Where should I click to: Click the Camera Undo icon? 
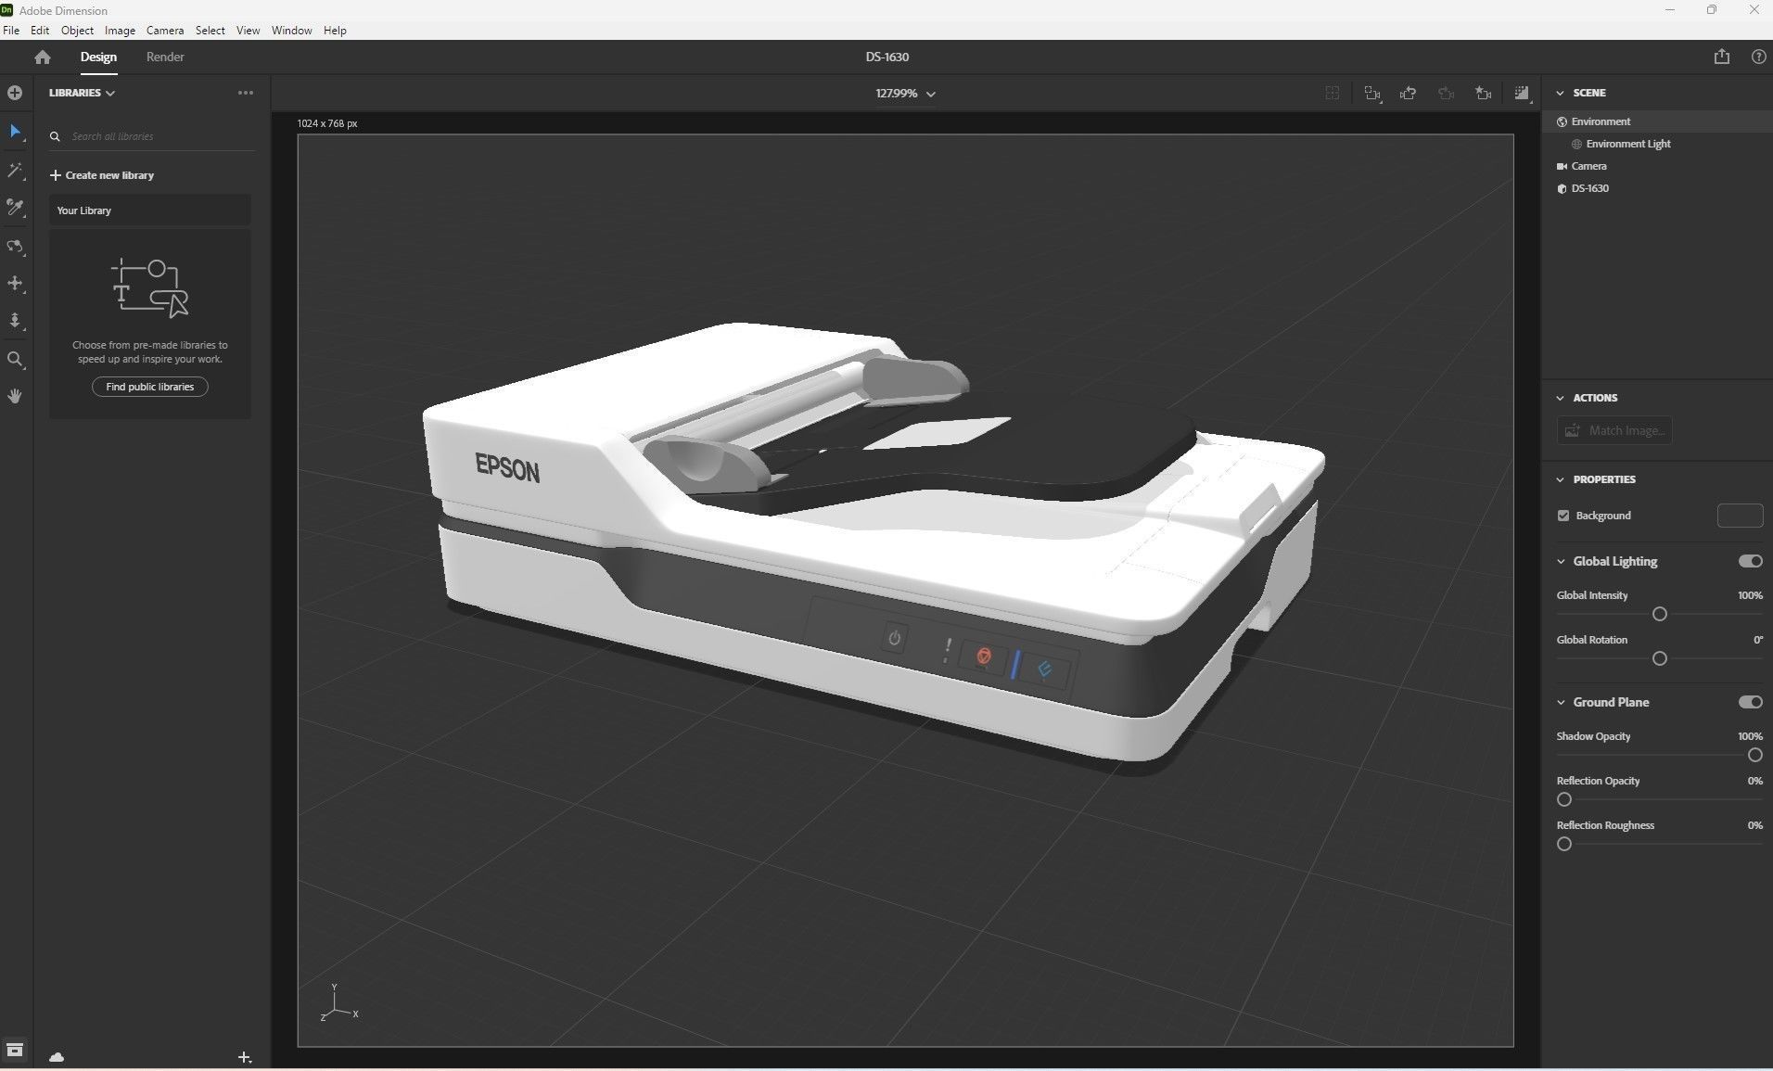click(x=1409, y=93)
